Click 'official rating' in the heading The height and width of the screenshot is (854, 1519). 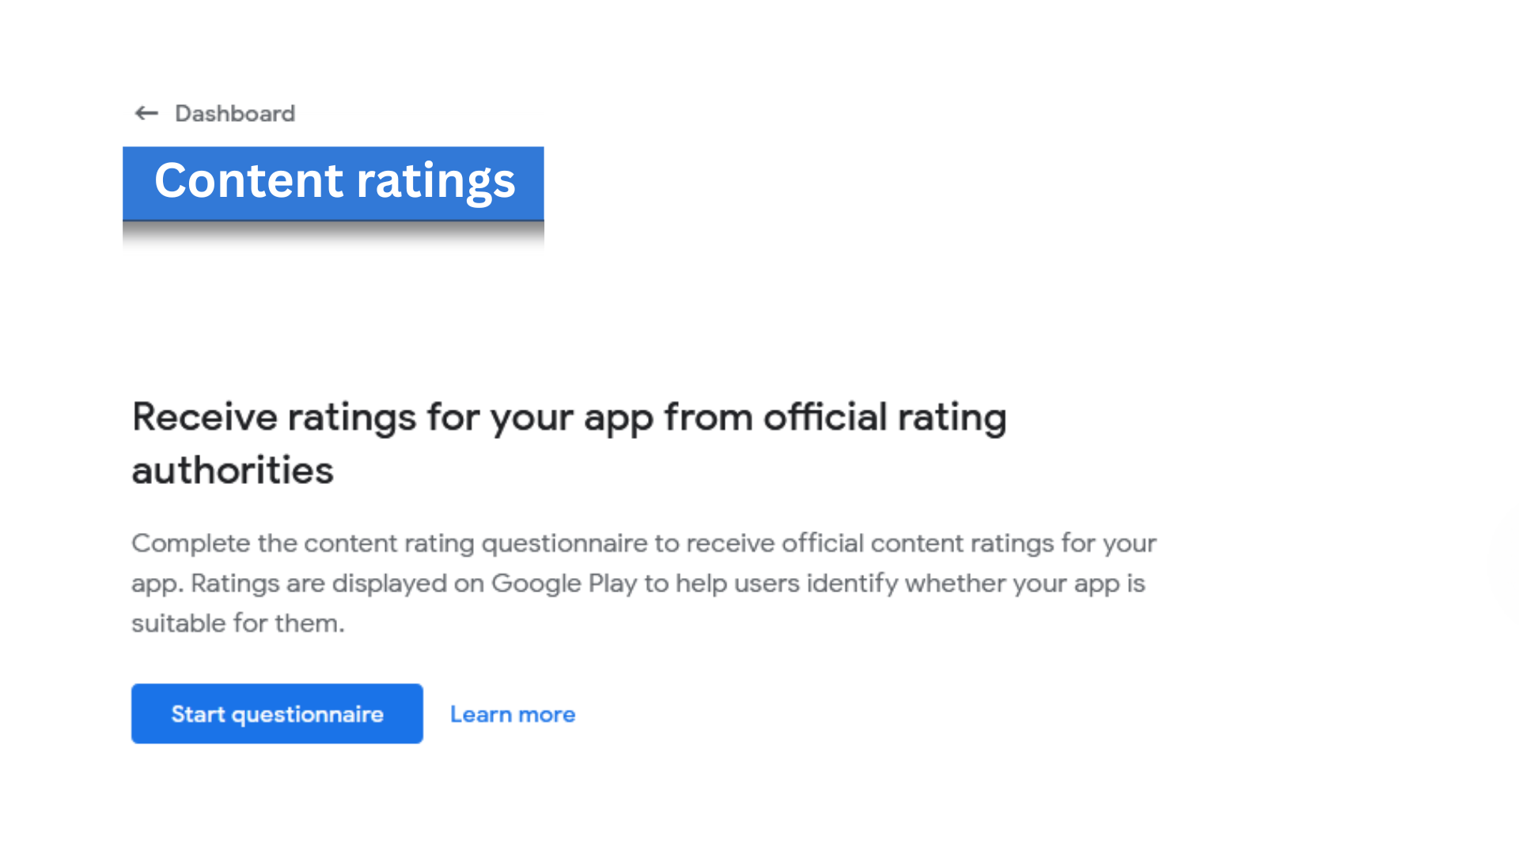(x=885, y=418)
